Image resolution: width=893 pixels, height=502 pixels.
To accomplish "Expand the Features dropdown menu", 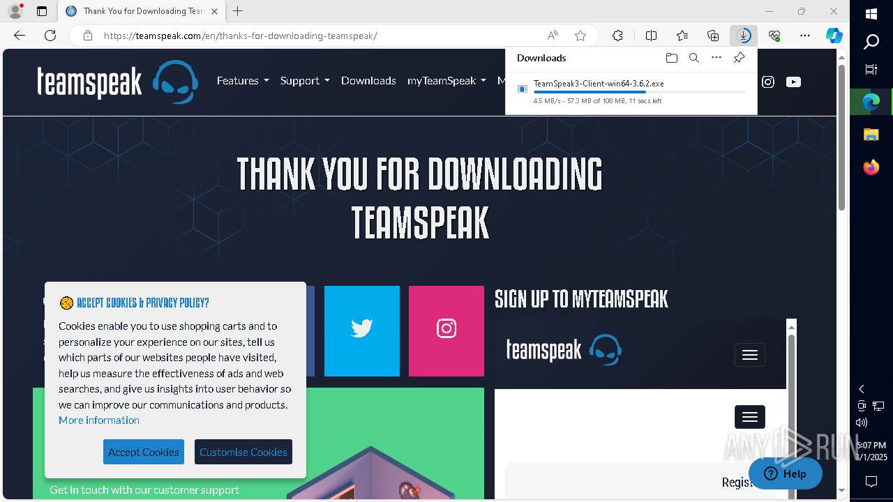I will pos(243,81).
